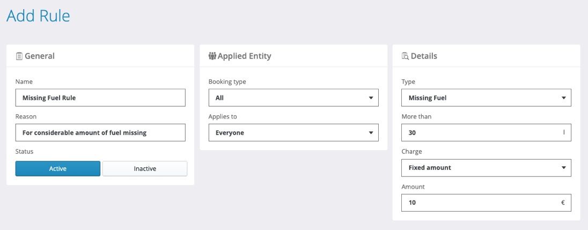Expand the Charge dropdown
The image size is (588, 230).
pyautogui.click(x=486, y=167)
